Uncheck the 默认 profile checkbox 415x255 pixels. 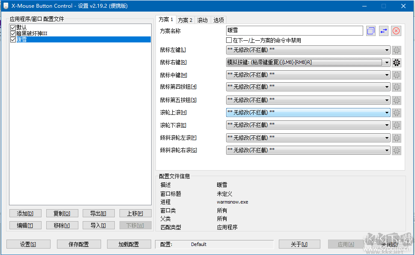point(13,27)
